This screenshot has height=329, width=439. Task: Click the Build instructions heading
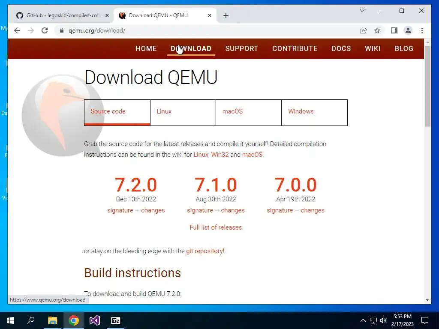pyautogui.click(x=132, y=273)
